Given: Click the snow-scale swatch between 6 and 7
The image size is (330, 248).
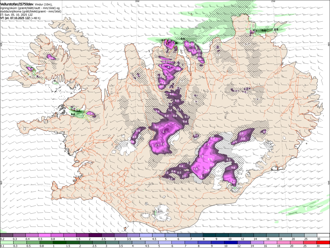Looking at the screenshot, I should click(184, 235).
